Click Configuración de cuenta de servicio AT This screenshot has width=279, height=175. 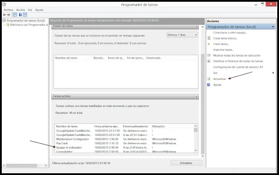pos(238,67)
